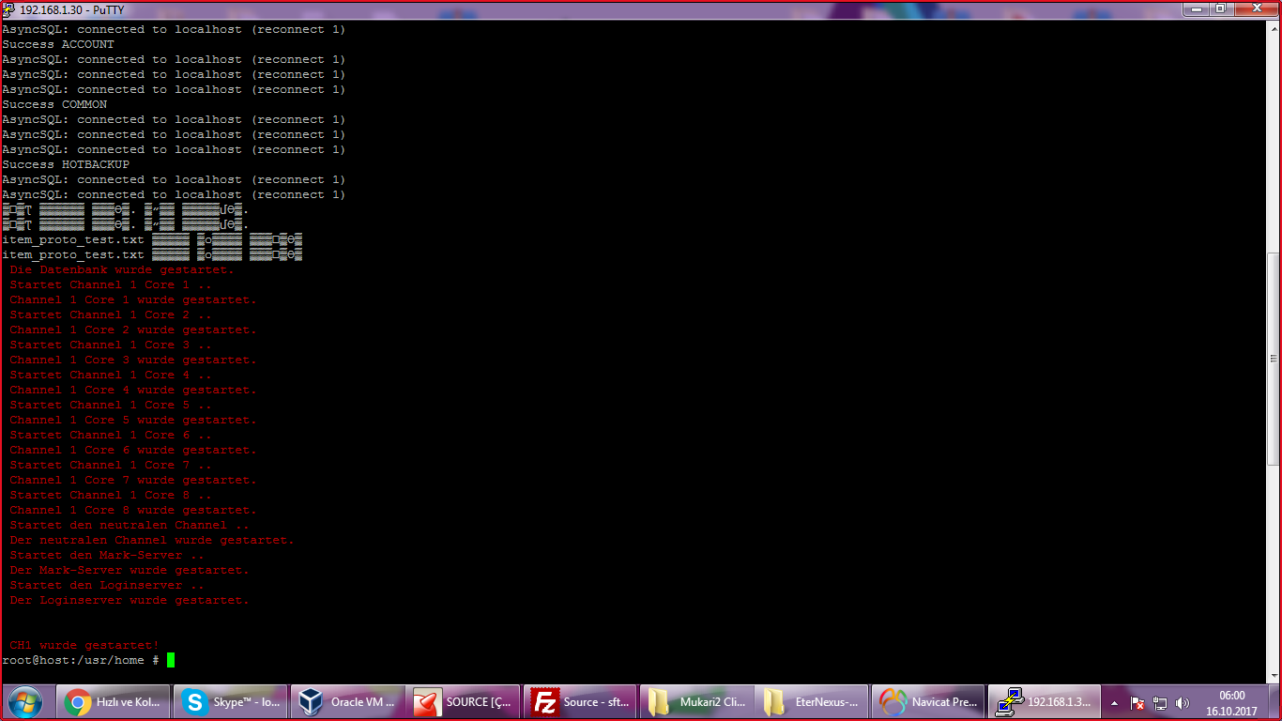Click 'Channel 1 Core 5 wurde gestartet.'
The height and width of the screenshot is (721, 1282).
pyautogui.click(x=133, y=420)
